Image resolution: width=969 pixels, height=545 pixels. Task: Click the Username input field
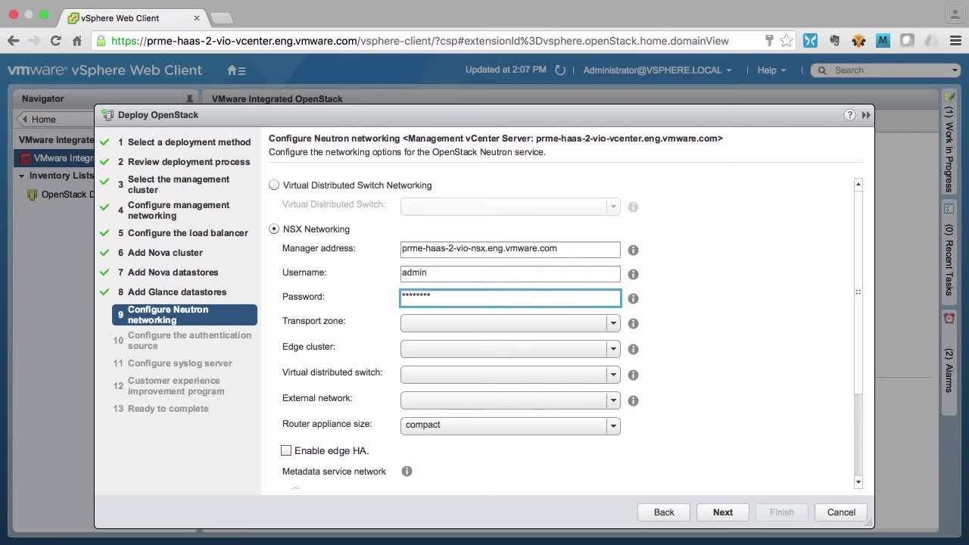point(510,273)
